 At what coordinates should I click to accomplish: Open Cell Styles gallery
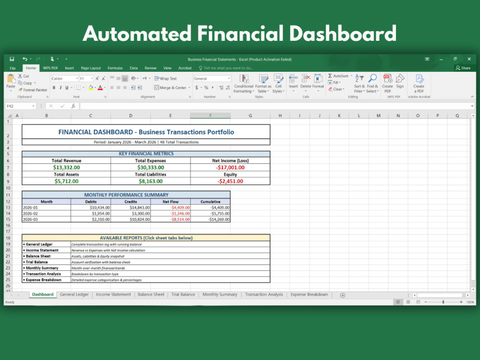click(278, 84)
